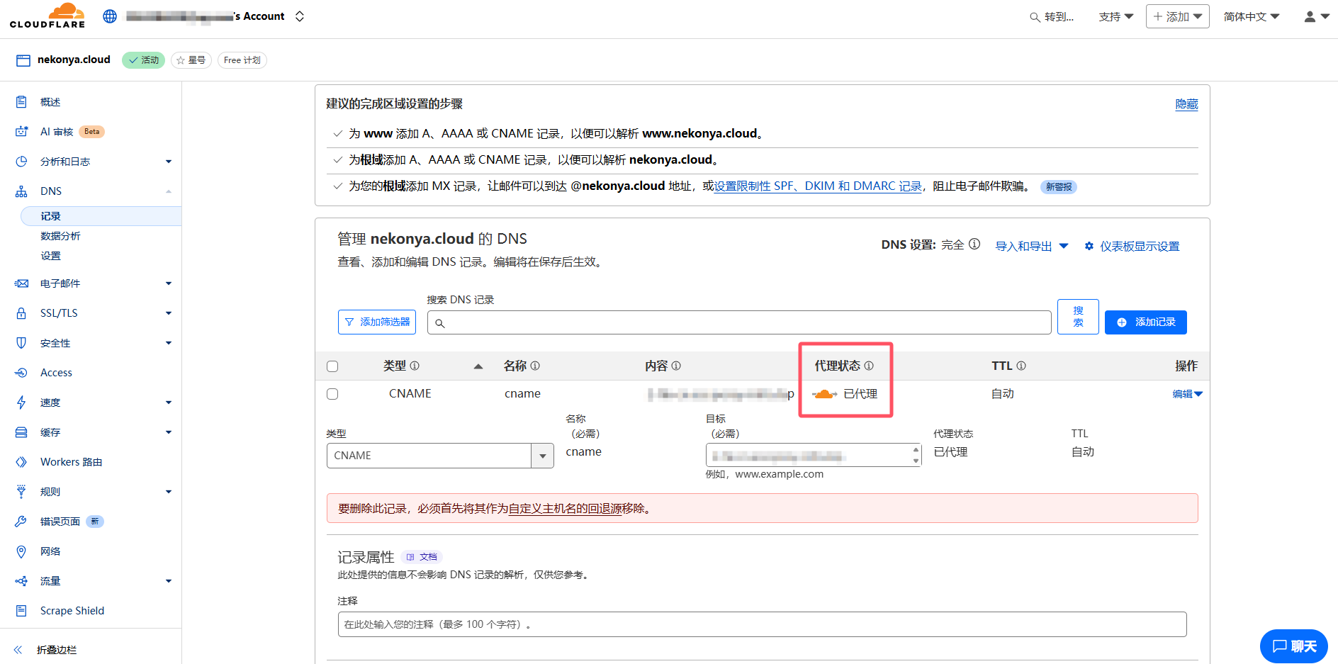Image resolution: width=1338 pixels, height=664 pixels.
Task: Open the 添加 dropdown button
Action: point(1178,16)
